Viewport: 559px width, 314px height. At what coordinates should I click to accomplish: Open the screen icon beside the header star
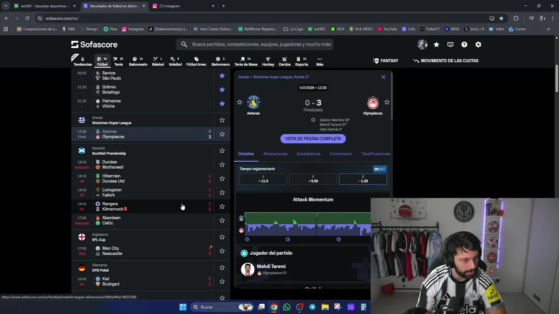[450, 44]
